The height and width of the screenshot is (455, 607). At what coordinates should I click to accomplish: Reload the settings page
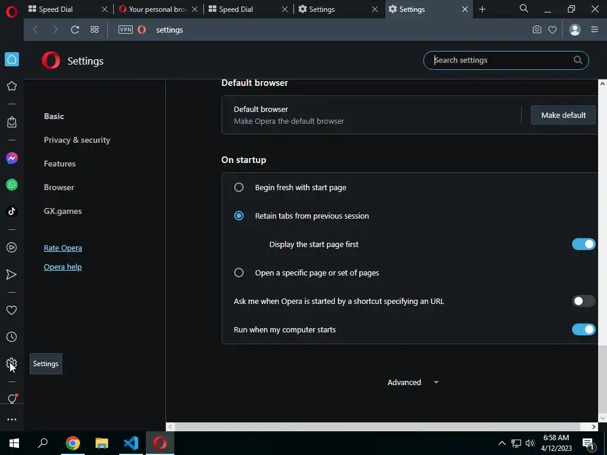click(x=75, y=30)
